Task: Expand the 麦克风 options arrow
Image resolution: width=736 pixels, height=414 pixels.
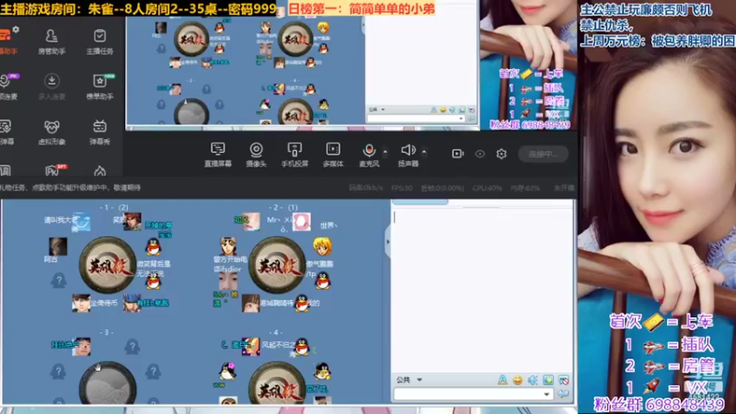Action: [x=385, y=152]
